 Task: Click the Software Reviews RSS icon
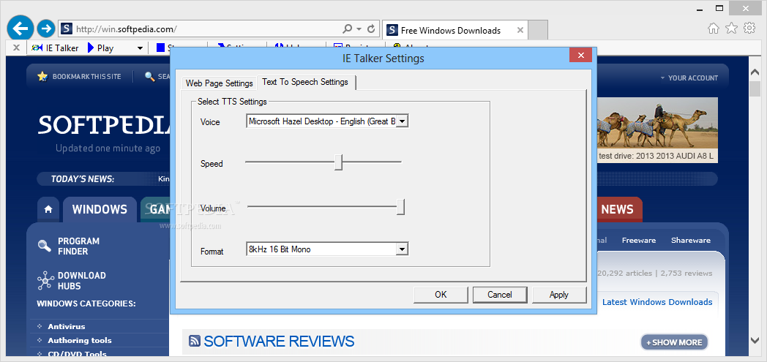coord(194,341)
